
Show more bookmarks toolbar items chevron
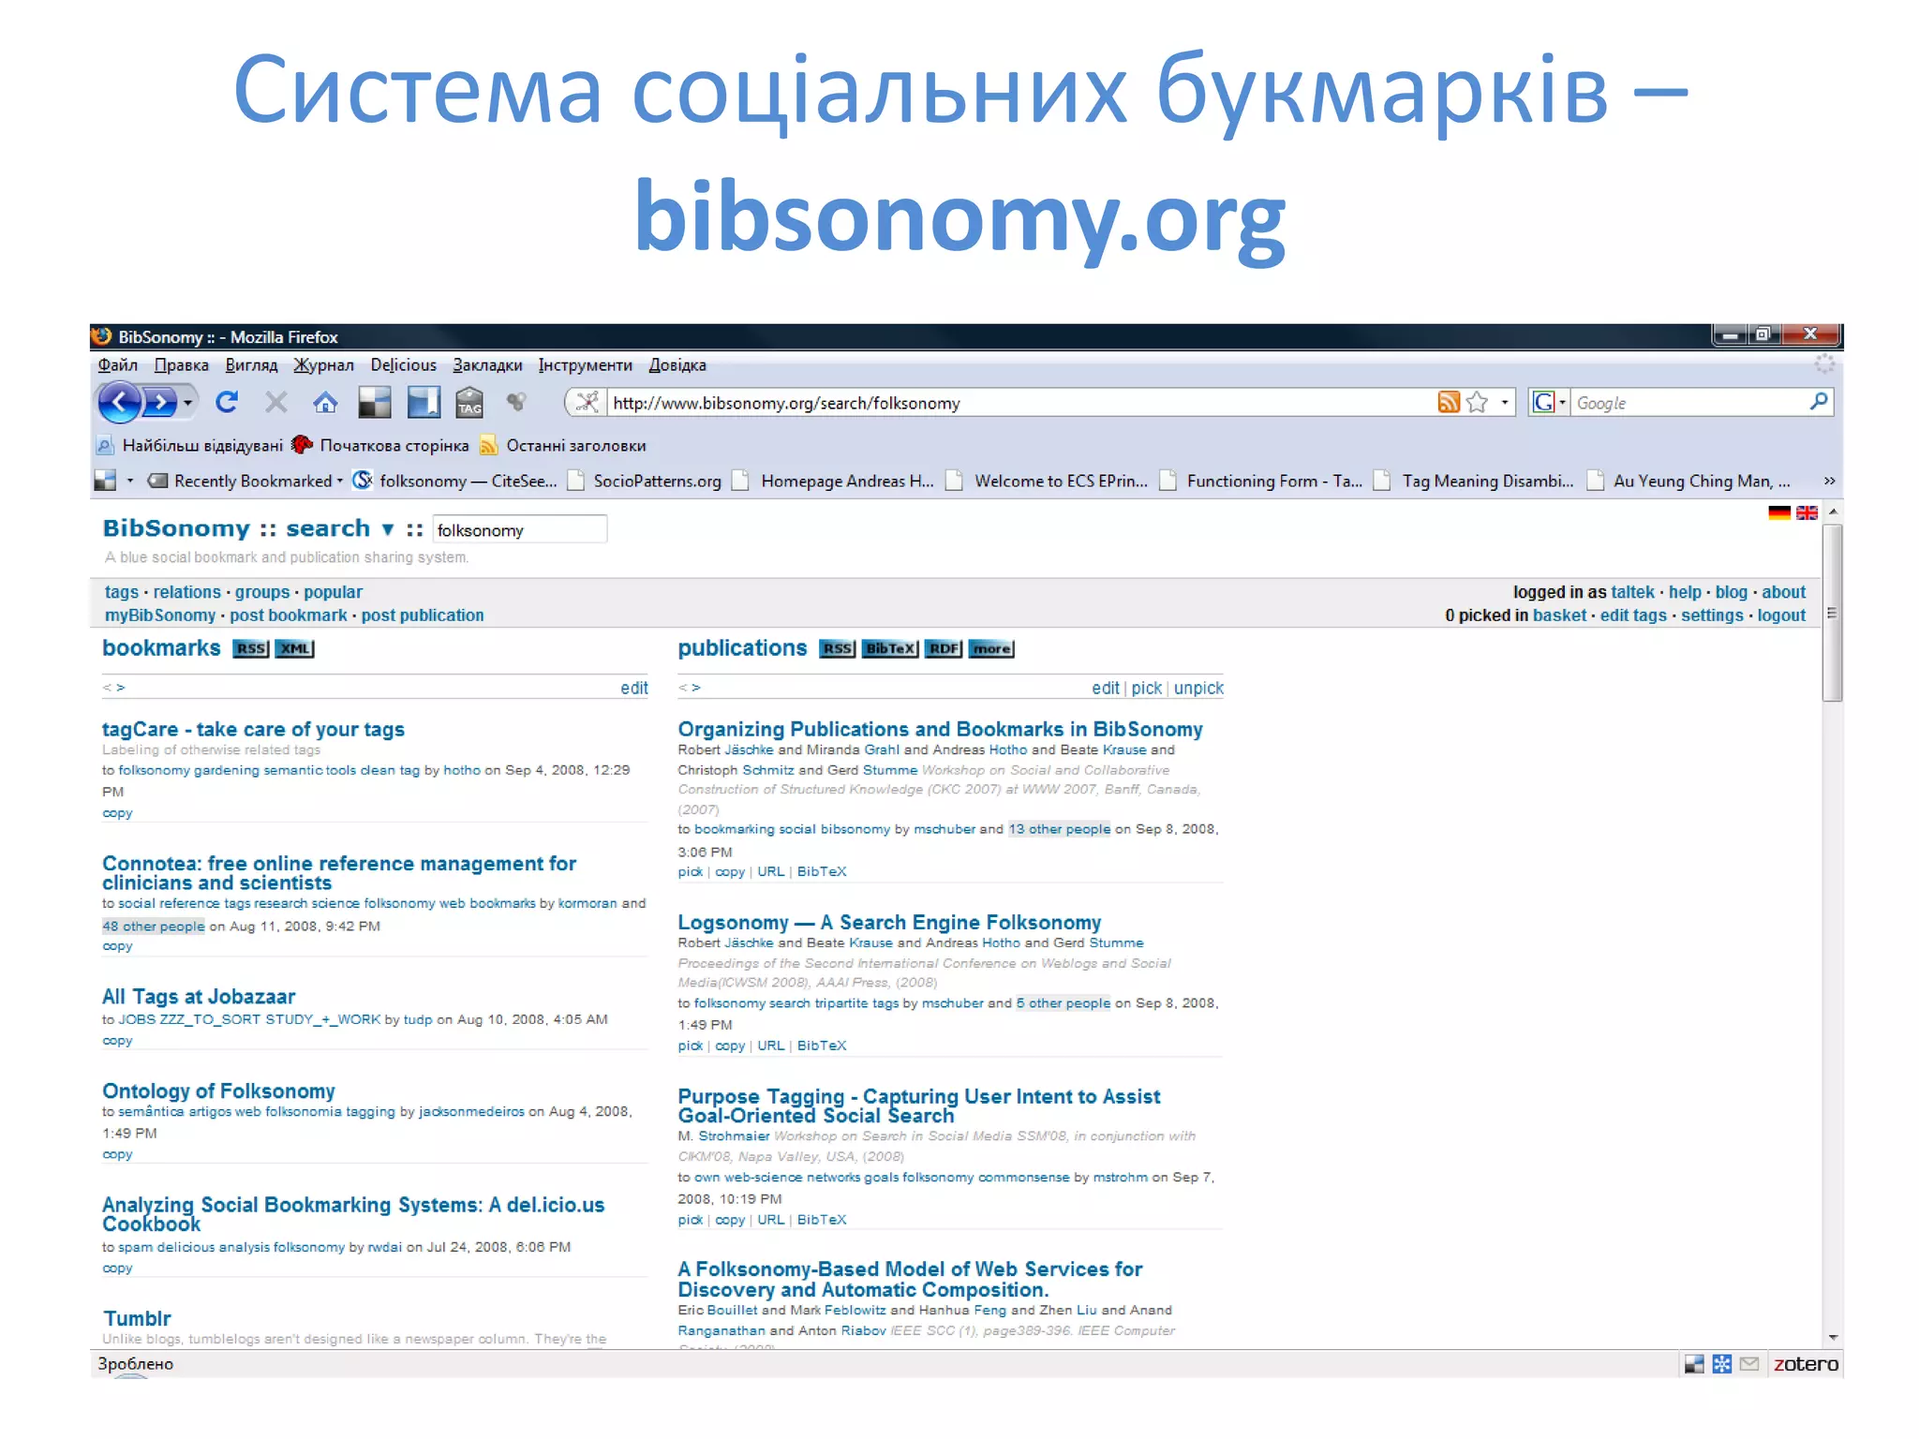pyautogui.click(x=1829, y=482)
